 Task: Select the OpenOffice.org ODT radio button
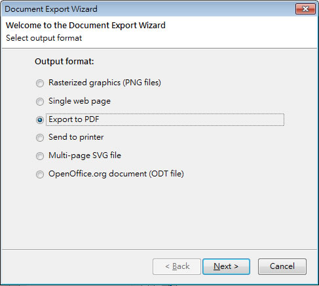[x=40, y=174]
